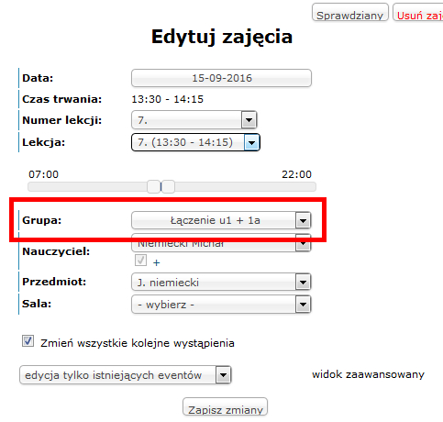Click the right time slider handle
This screenshot has width=443, height=422.
(x=168, y=186)
